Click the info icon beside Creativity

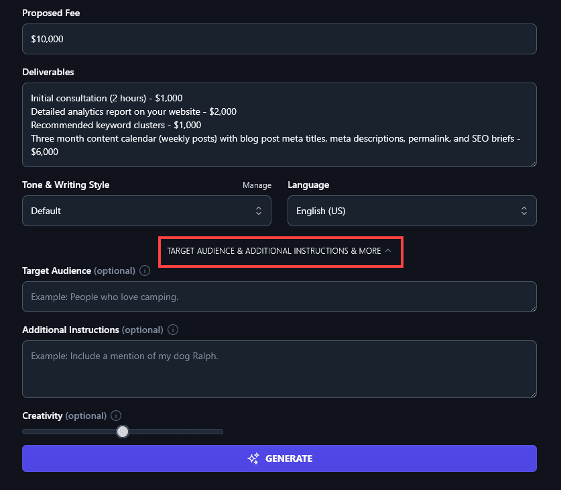click(x=115, y=415)
